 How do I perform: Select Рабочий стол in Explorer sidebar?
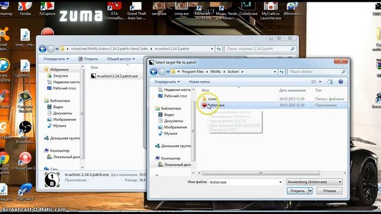(x=62, y=89)
